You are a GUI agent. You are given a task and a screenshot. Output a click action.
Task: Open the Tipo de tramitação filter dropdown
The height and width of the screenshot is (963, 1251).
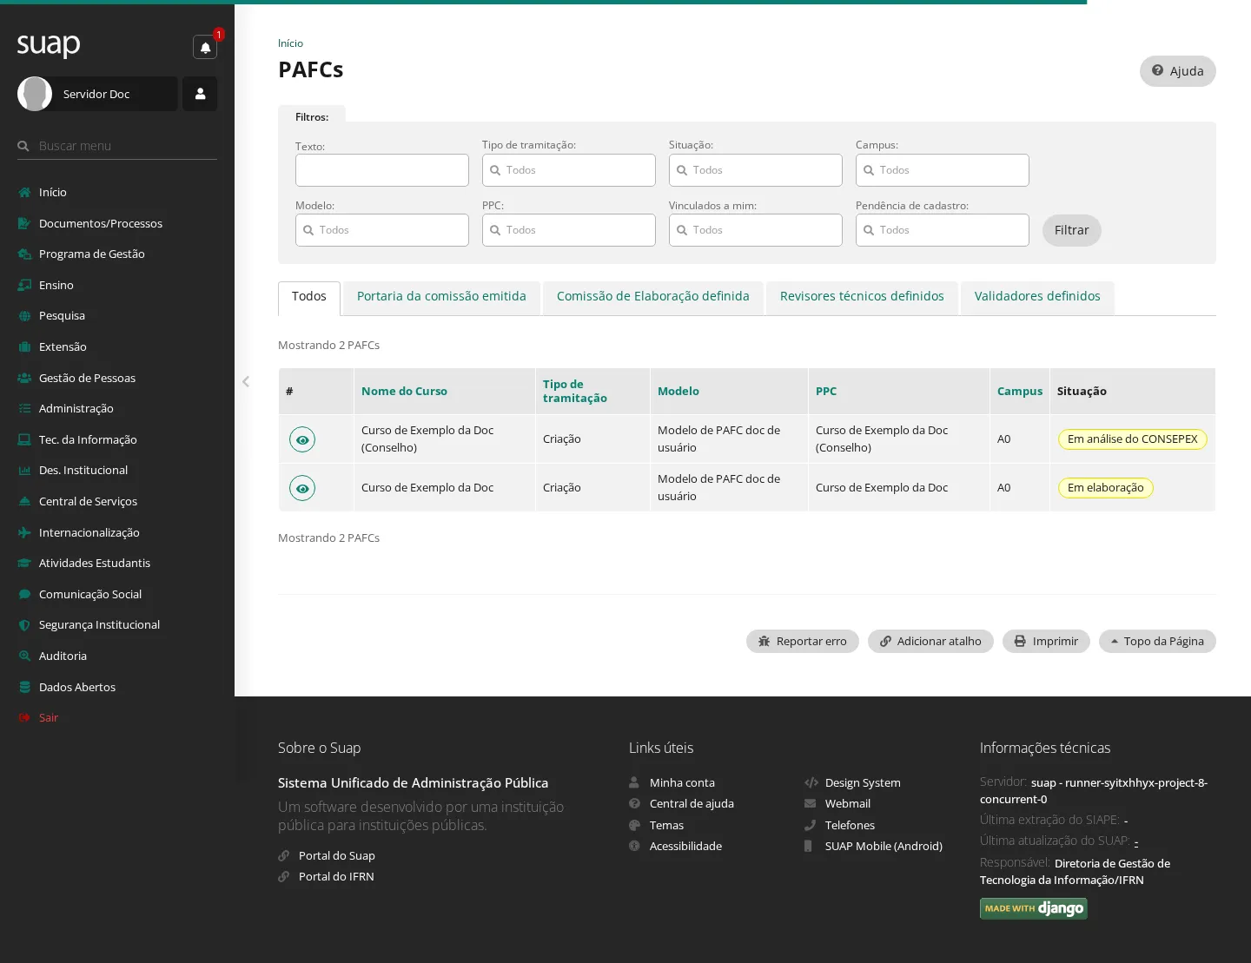tap(569, 170)
